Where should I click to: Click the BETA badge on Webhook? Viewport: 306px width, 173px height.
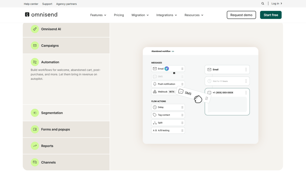point(172,92)
